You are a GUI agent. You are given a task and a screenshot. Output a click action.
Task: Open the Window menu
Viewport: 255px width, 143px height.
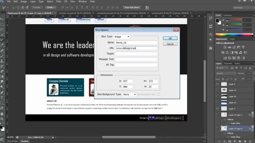82,2
